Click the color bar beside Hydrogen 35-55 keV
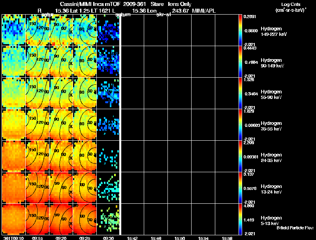This screenshot has height=240, width=316. tap(240, 125)
